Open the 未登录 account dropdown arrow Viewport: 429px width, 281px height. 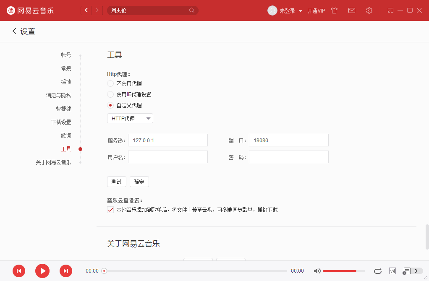301,11
